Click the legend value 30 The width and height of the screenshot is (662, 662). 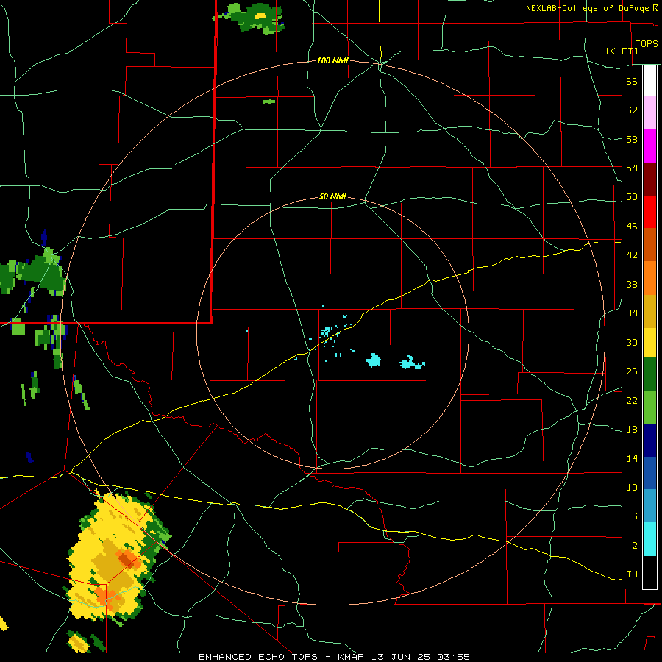pyautogui.click(x=632, y=342)
